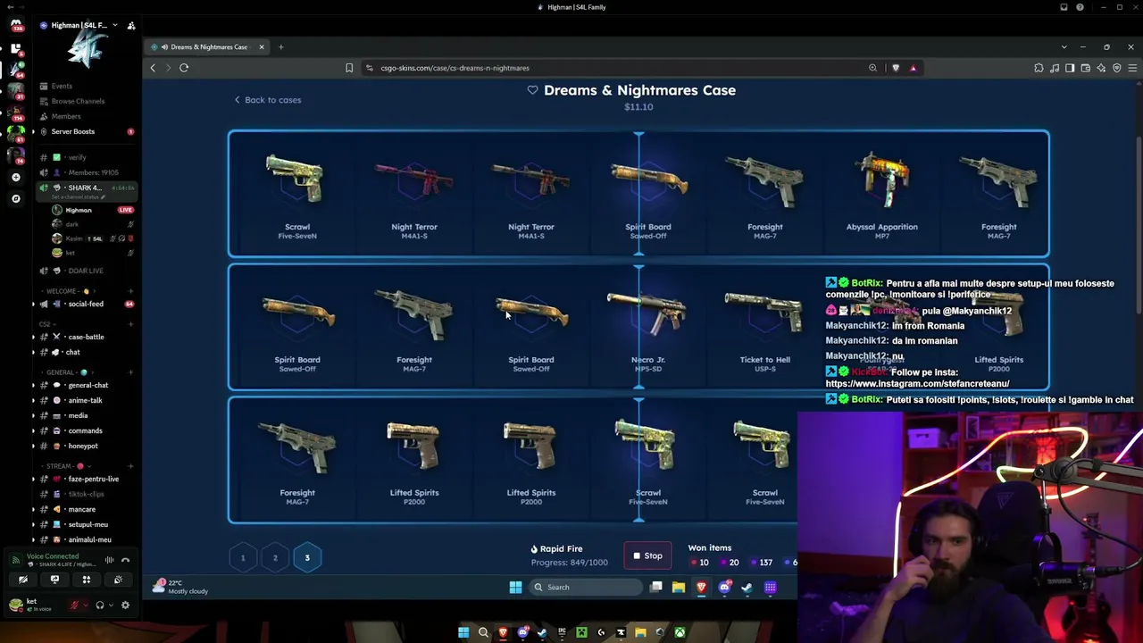Open the faze-pentru-live channel
1143x643 pixels.
(93, 479)
